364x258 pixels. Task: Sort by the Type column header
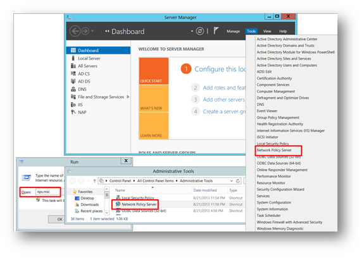click(233, 191)
